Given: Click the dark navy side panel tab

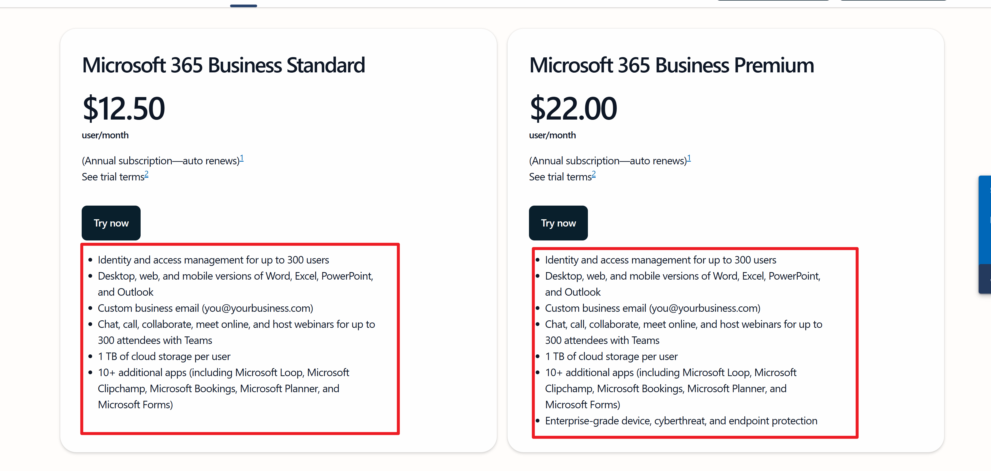Looking at the screenshot, I should click(x=985, y=279).
